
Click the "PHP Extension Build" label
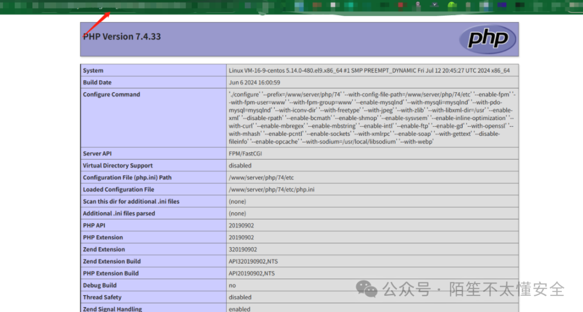pyautogui.click(x=111, y=273)
